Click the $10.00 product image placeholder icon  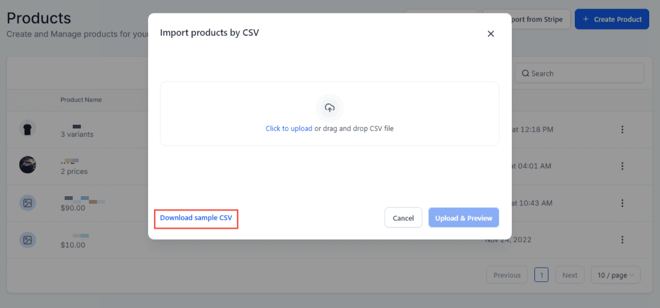coord(27,240)
